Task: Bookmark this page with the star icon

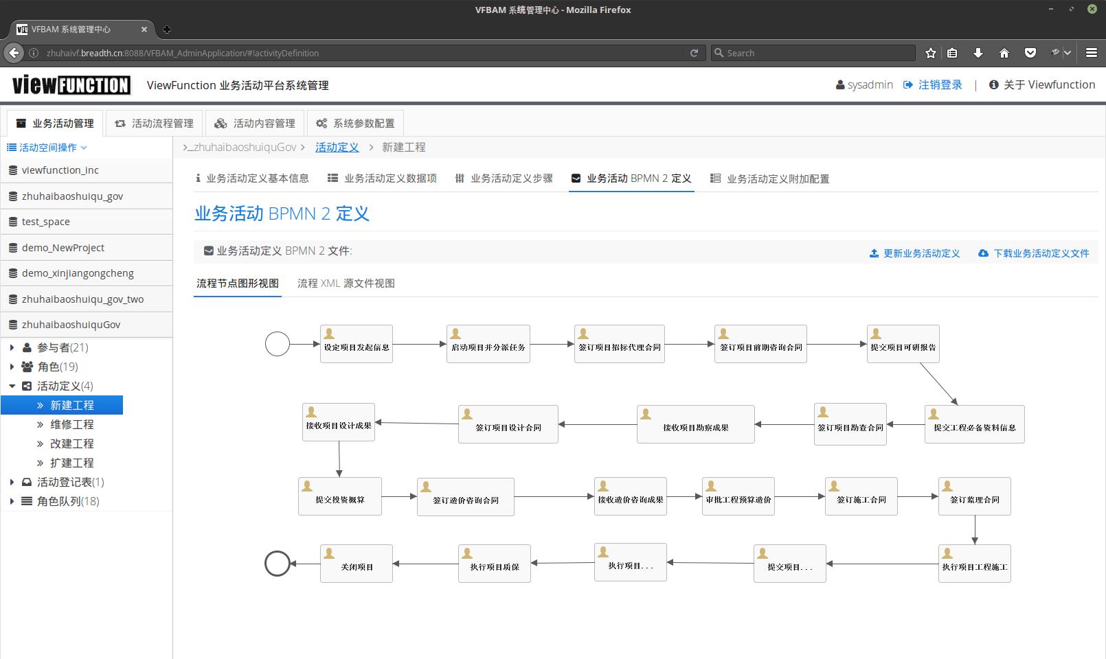Action: [931, 53]
